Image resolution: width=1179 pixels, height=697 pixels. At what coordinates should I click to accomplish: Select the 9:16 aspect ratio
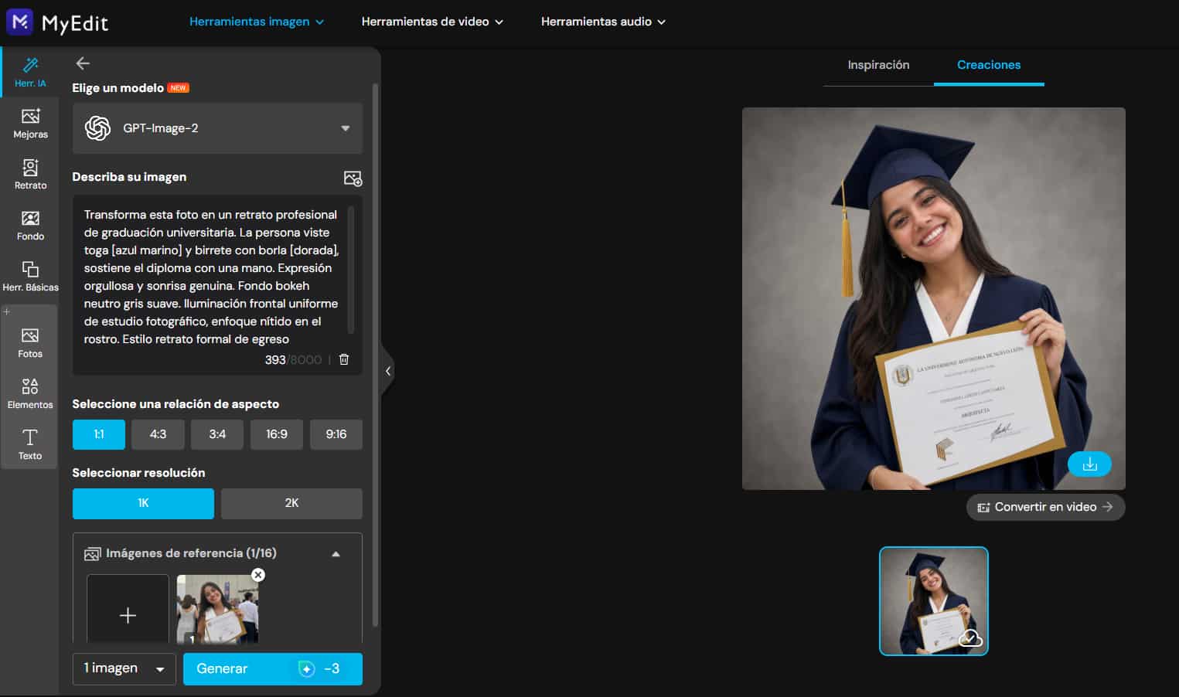point(336,434)
